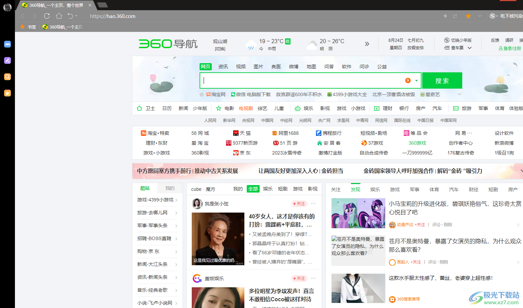The image size is (523, 308).
Task: Open a new tab with the plus button
Action: pos(102,5)
